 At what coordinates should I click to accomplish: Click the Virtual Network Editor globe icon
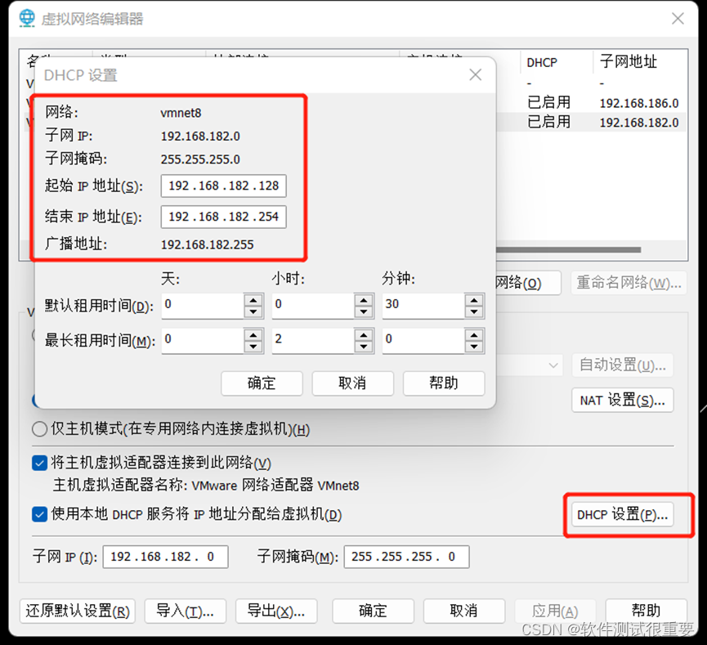pyautogui.click(x=27, y=18)
